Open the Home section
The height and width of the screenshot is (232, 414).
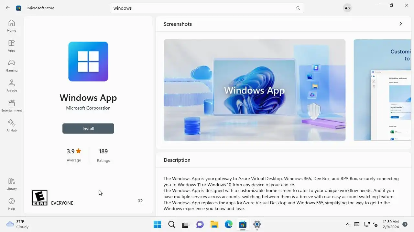(12, 26)
